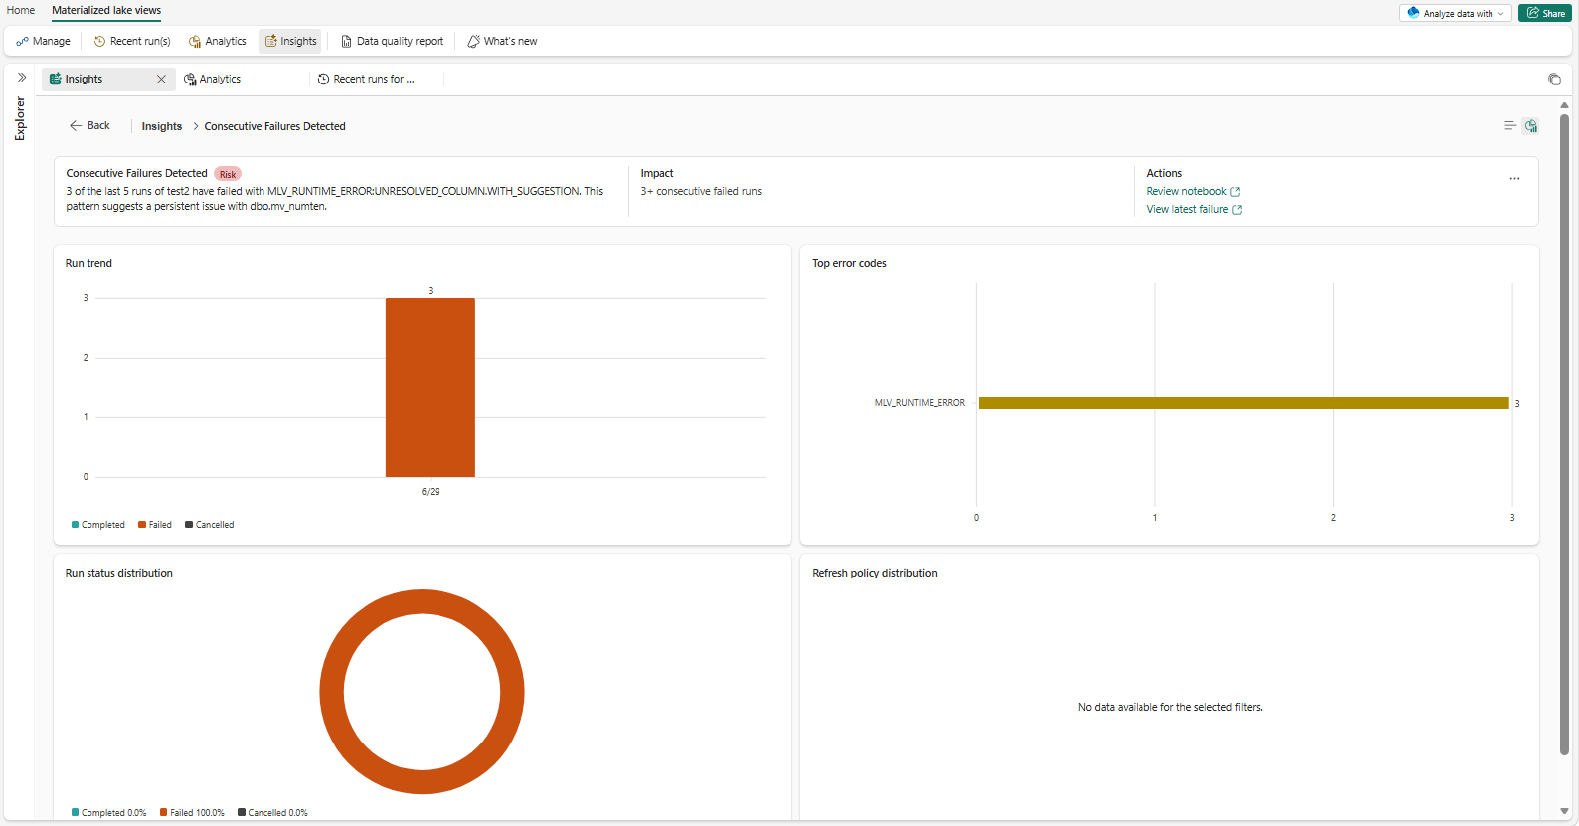Click the copy icon at top right
1579x826 pixels.
tap(1554, 80)
